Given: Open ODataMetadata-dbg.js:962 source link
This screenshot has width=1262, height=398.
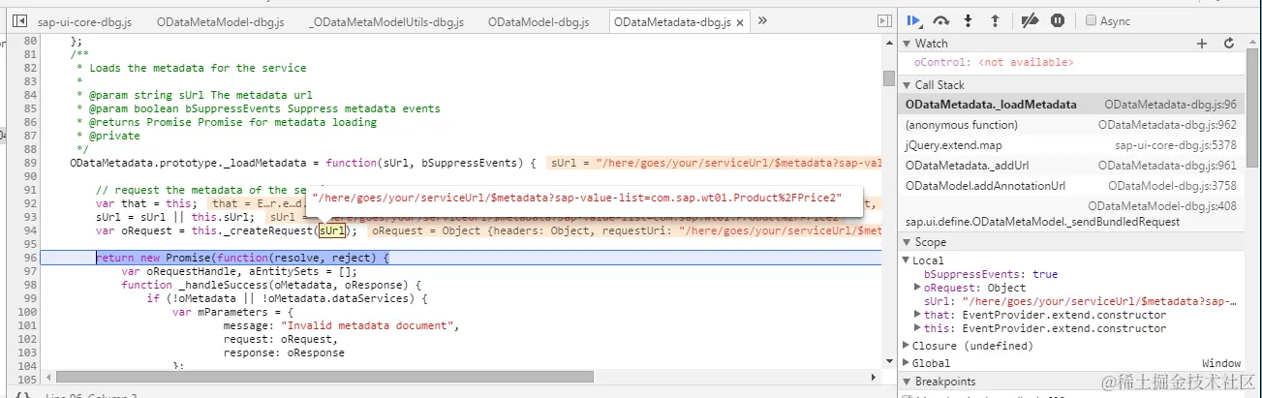Looking at the screenshot, I should coord(1167,125).
